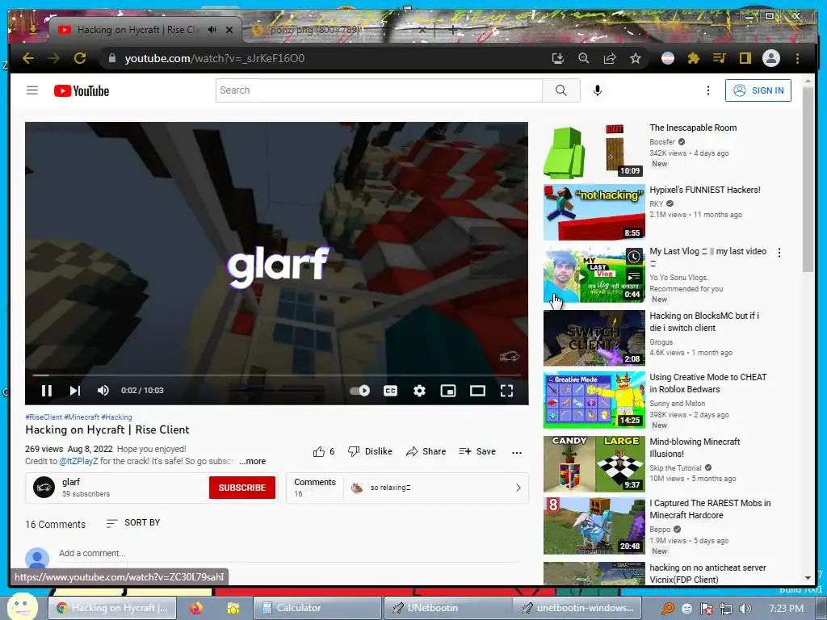Image resolution: width=827 pixels, height=620 pixels.
Task: Open The Inescapable Room thumbnail
Action: (x=594, y=151)
